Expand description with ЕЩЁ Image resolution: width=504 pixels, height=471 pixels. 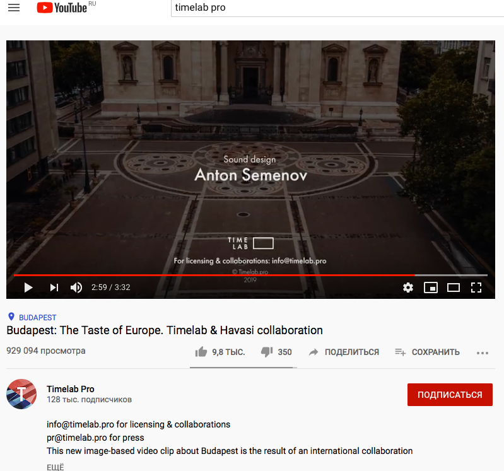click(x=56, y=467)
